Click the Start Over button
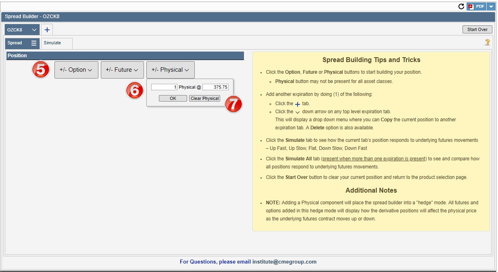 pyautogui.click(x=477, y=29)
